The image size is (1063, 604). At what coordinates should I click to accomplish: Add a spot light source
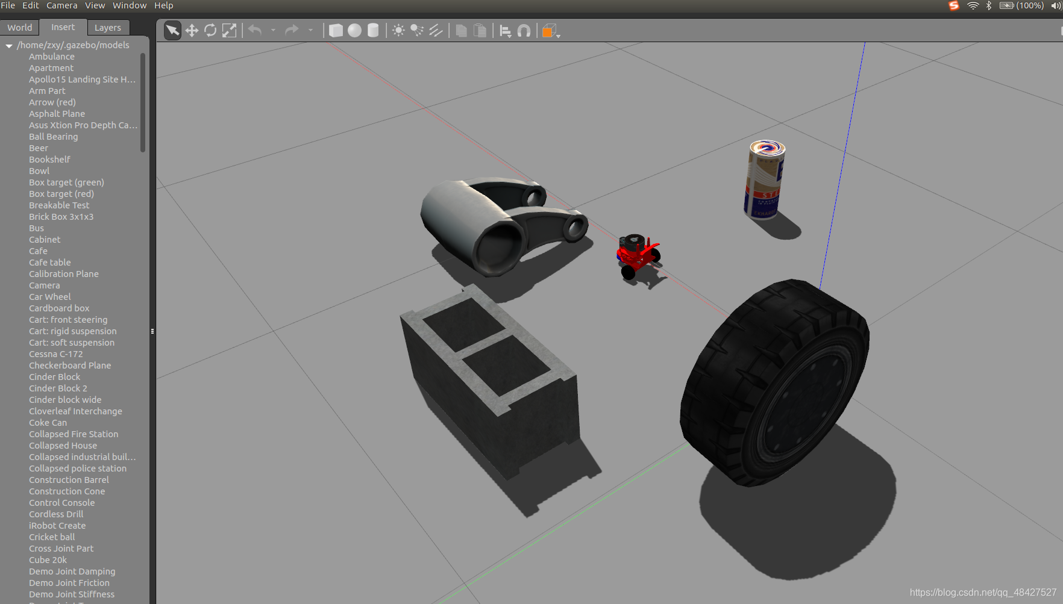tap(417, 31)
